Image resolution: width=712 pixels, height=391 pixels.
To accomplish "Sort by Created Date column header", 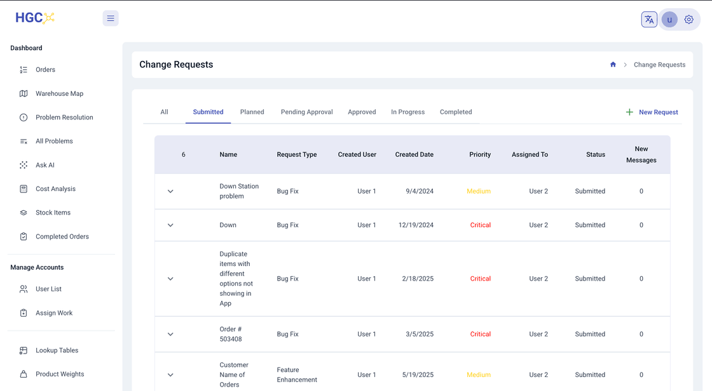I will click(x=414, y=155).
